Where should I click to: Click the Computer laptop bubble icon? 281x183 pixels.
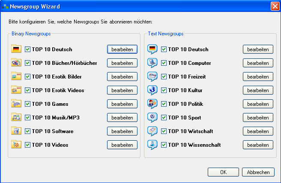click(152, 63)
